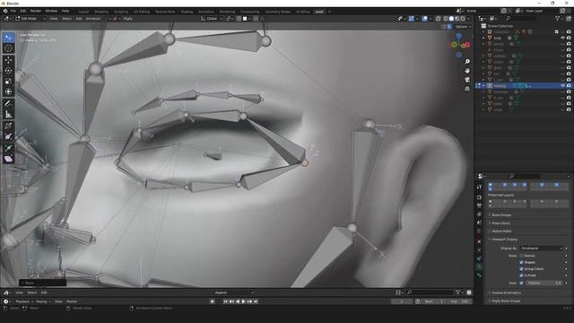Image resolution: width=574 pixels, height=323 pixels.
Task: Choose the Scale tool in toolbar
Action: pyautogui.click(x=8, y=81)
